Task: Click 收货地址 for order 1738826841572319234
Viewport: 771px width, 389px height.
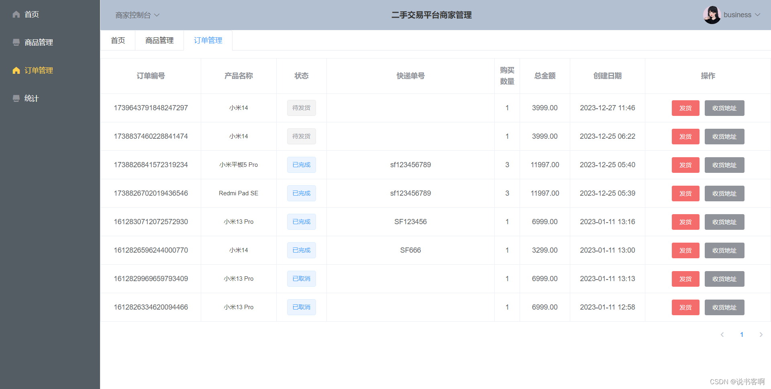Action: (x=724, y=165)
